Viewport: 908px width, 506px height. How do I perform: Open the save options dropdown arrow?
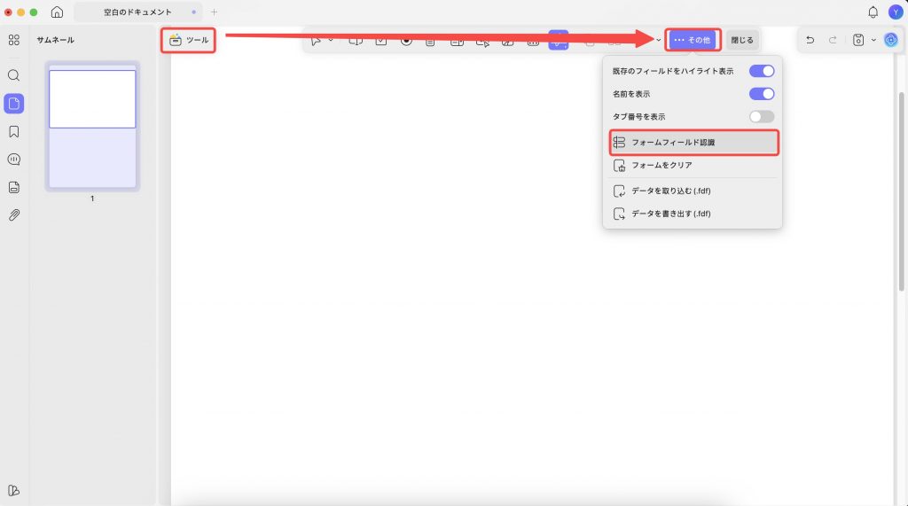(873, 40)
